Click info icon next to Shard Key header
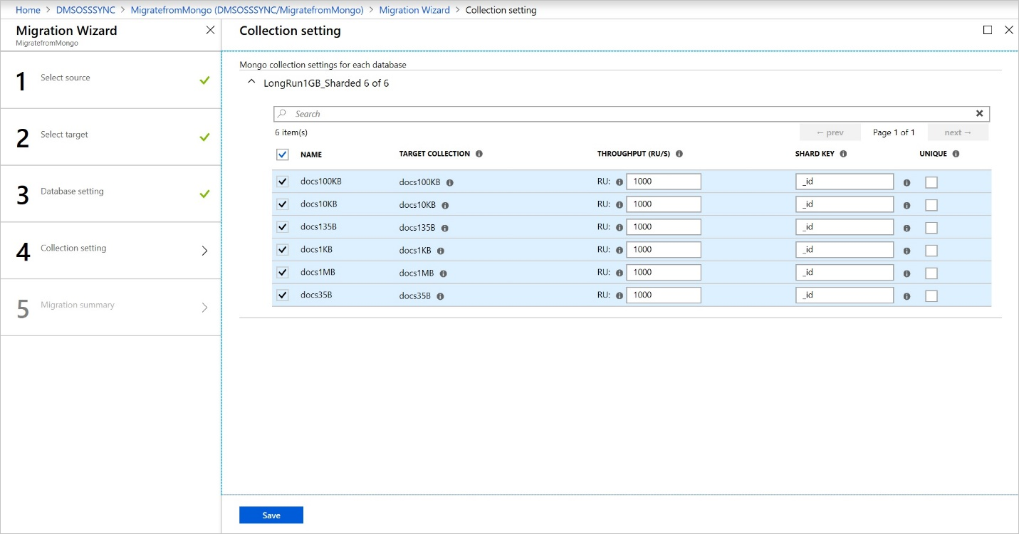The image size is (1019, 534). point(843,154)
